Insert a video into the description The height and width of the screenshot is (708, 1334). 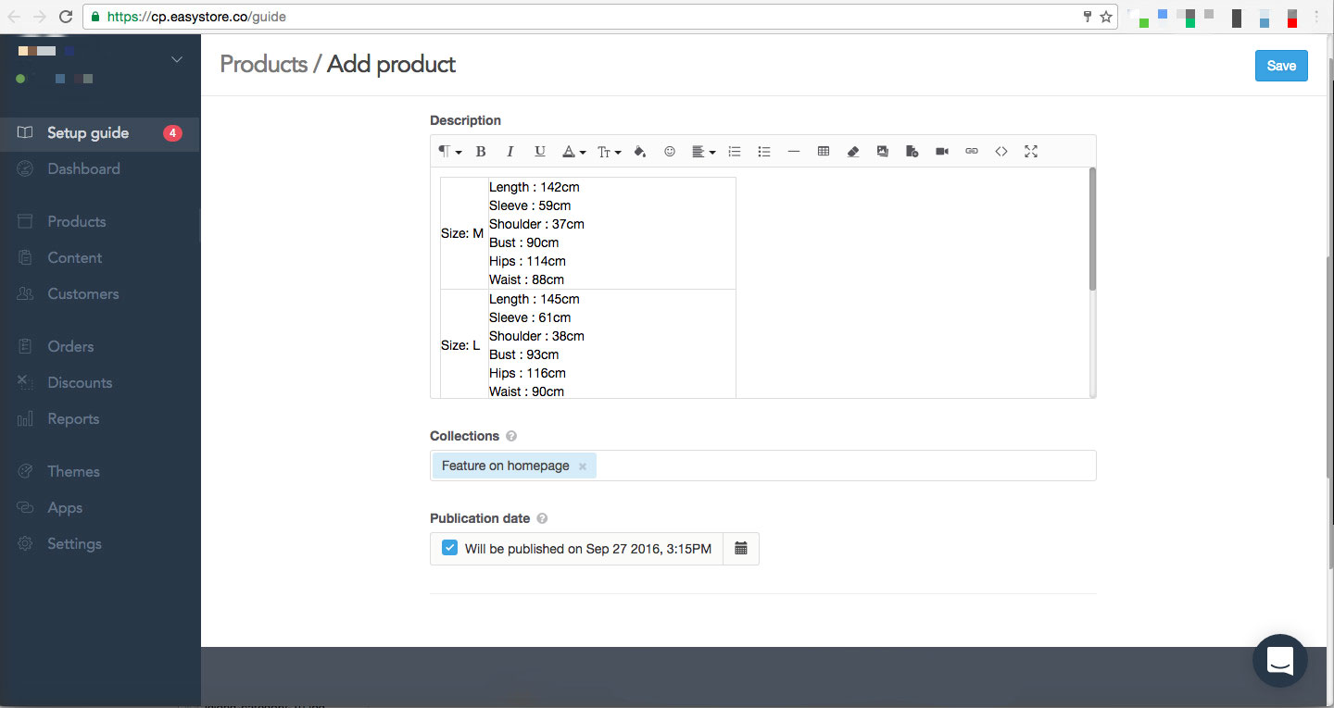(942, 152)
